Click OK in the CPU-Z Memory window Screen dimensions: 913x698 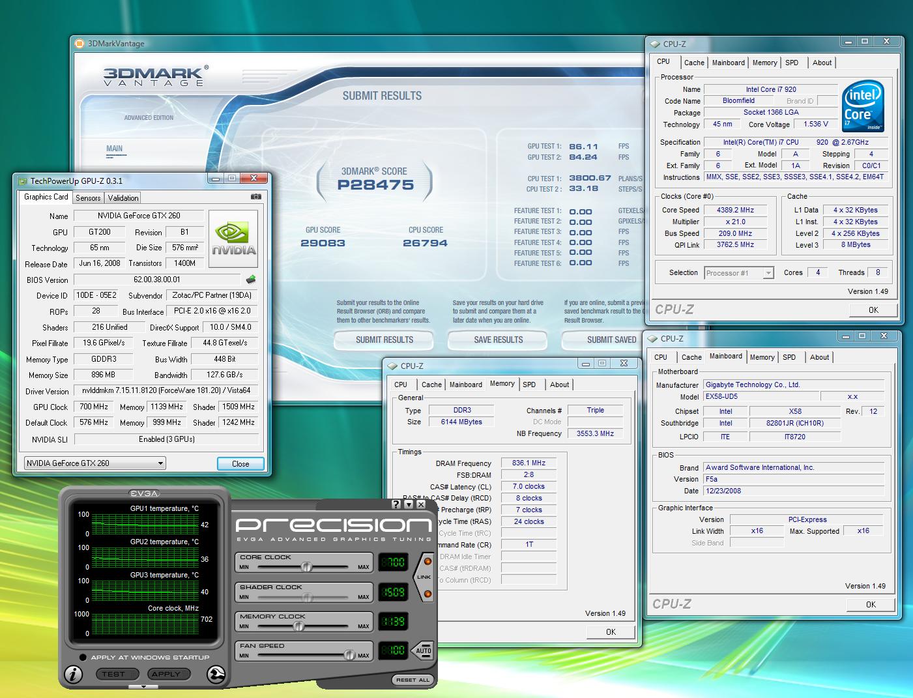611,632
